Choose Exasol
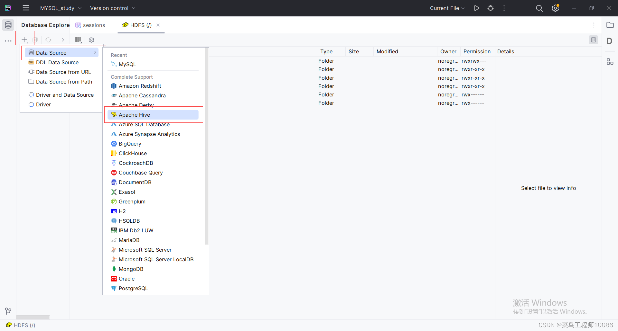 click(x=153, y=192)
